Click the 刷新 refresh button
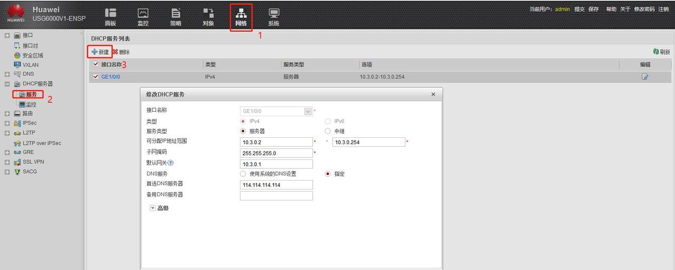This screenshot has width=675, height=270. tap(661, 52)
